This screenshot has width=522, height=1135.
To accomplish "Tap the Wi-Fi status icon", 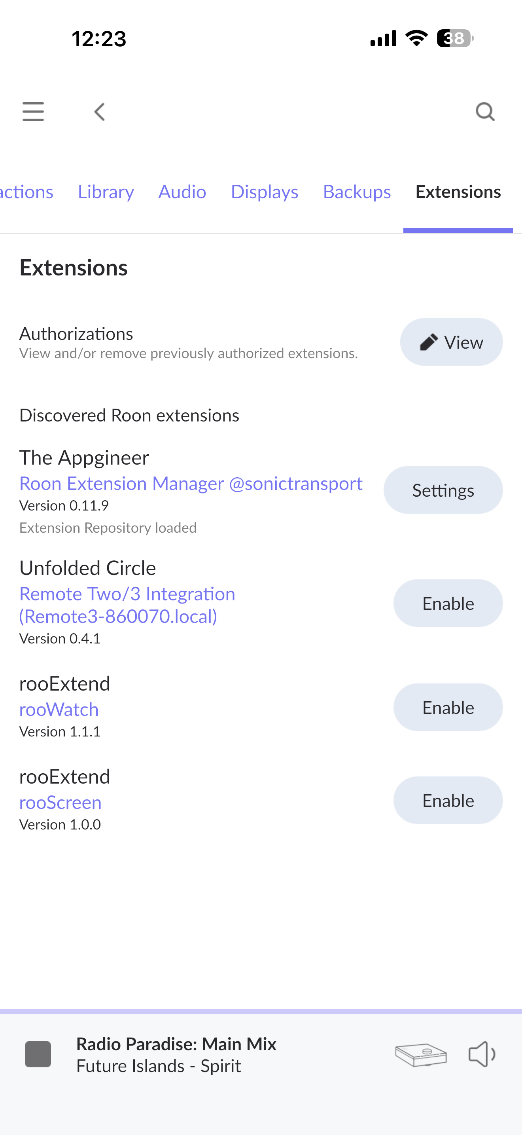I will click(416, 38).
